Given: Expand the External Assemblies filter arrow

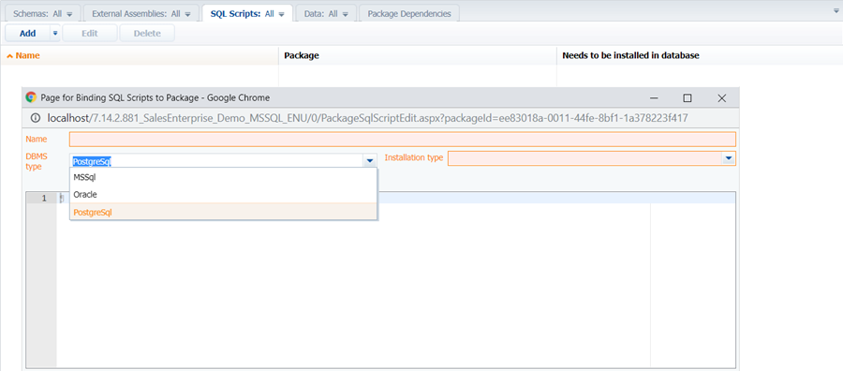Looking at the screenshot, I should pyautogui.click(x=187, y=14).
